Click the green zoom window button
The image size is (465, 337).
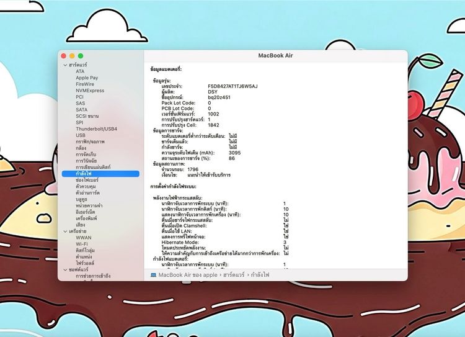pyautogui.click(x=81, y=56)
